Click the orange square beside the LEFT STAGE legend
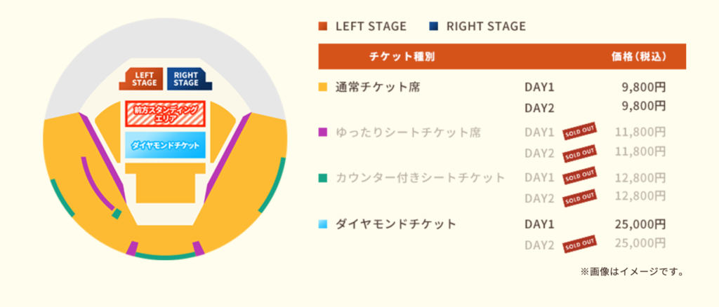The height and width of the screenshot is (307, 719). pos(323,27)
